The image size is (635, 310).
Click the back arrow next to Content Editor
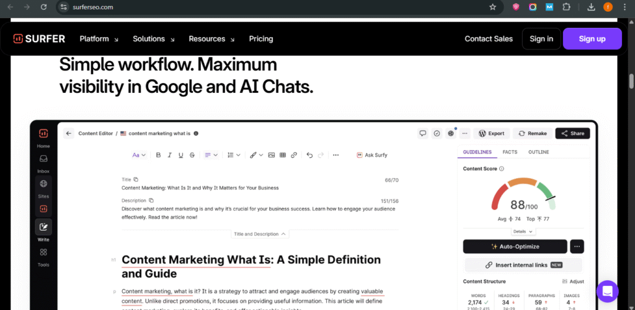pos(69,134)
